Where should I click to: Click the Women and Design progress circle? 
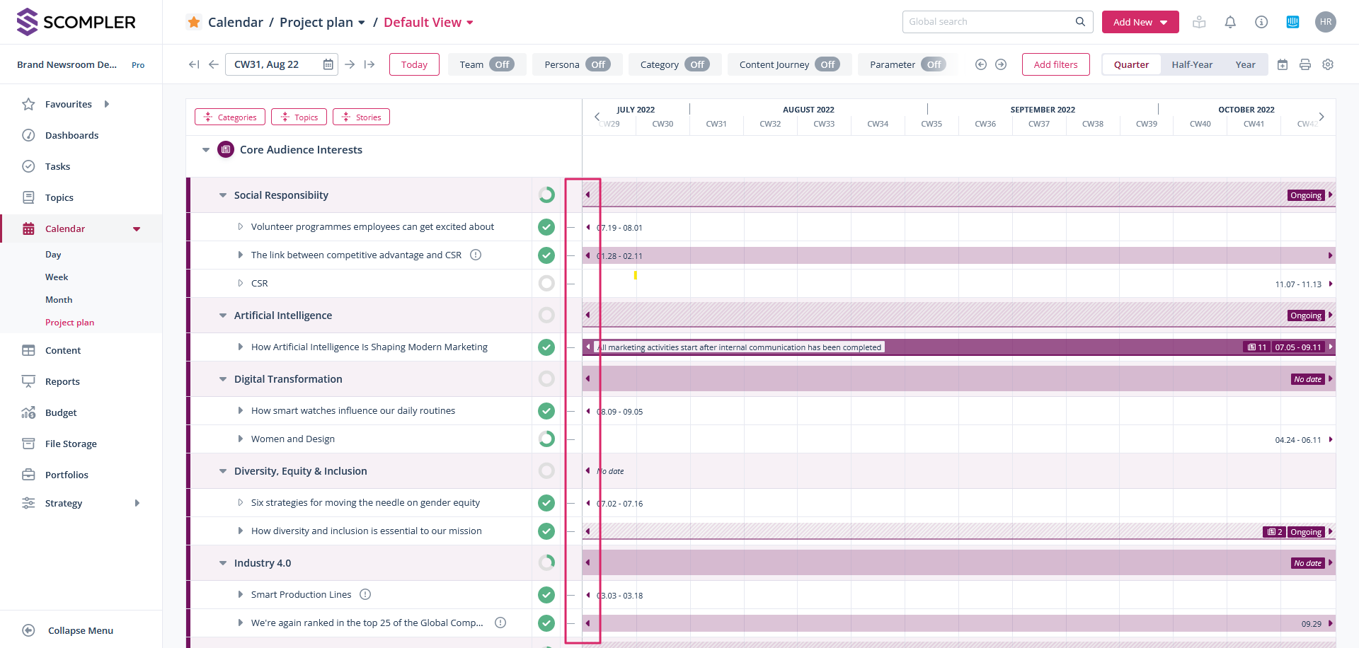pyautogui.click(x=546, y=439)
